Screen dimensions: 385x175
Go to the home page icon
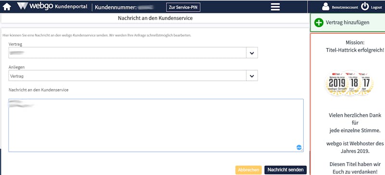(x=7, y=7)
